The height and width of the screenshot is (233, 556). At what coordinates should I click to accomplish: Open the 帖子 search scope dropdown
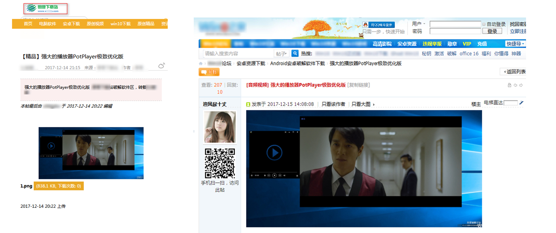coord(282,54)
